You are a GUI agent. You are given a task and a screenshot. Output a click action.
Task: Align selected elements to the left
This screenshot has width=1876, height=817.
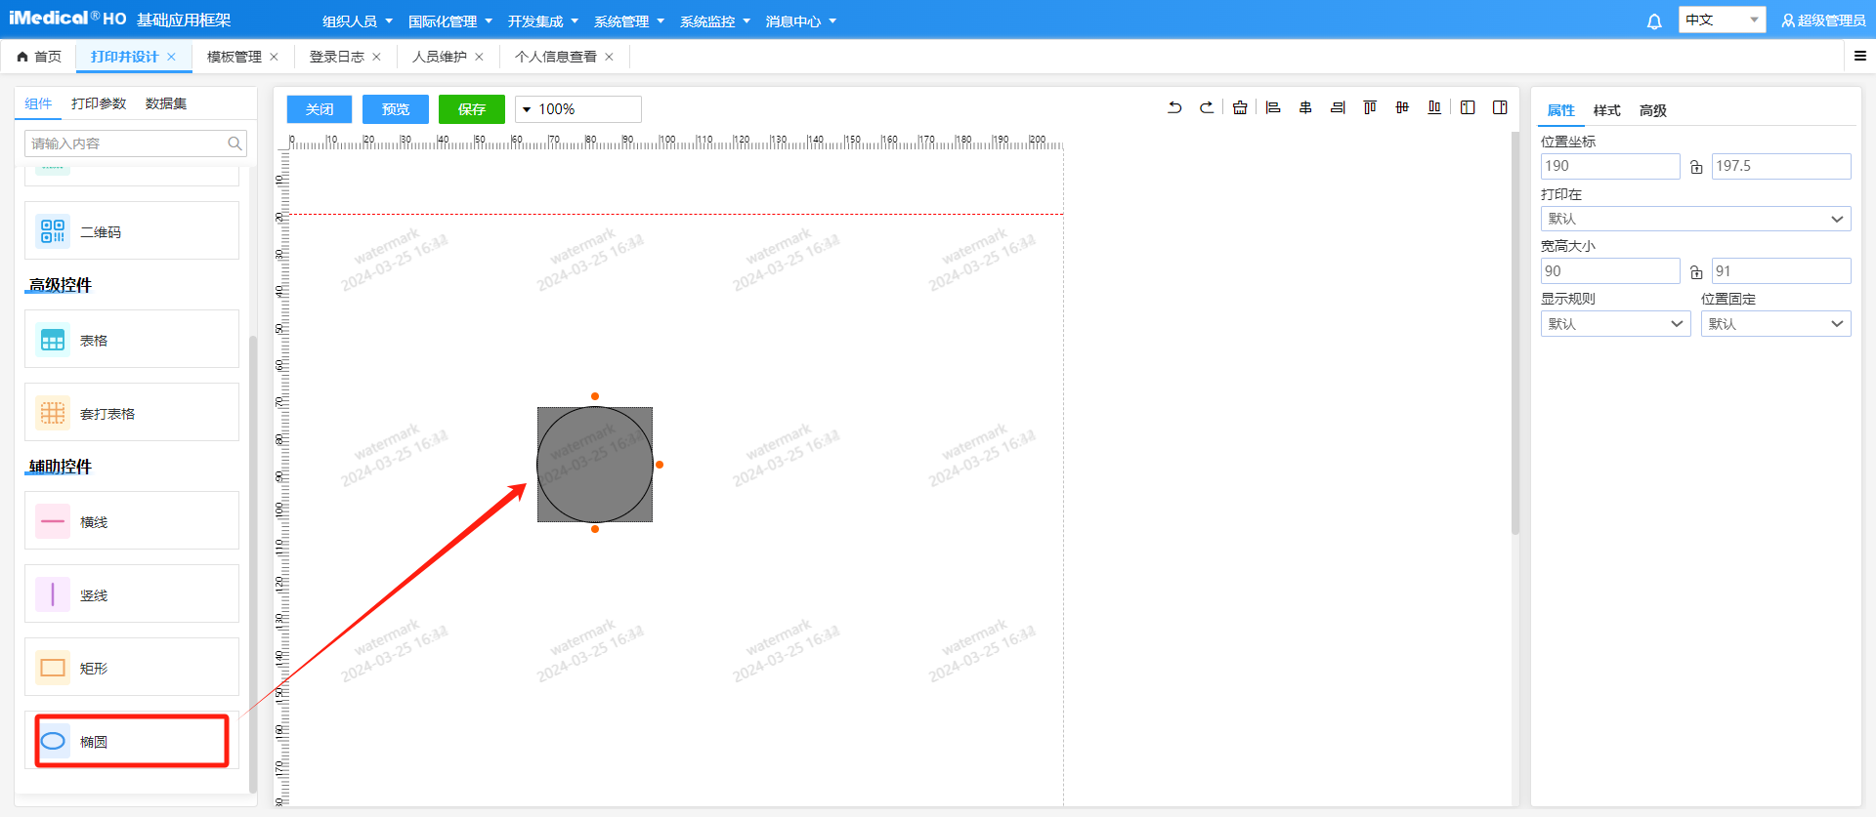pos(1273,108)
